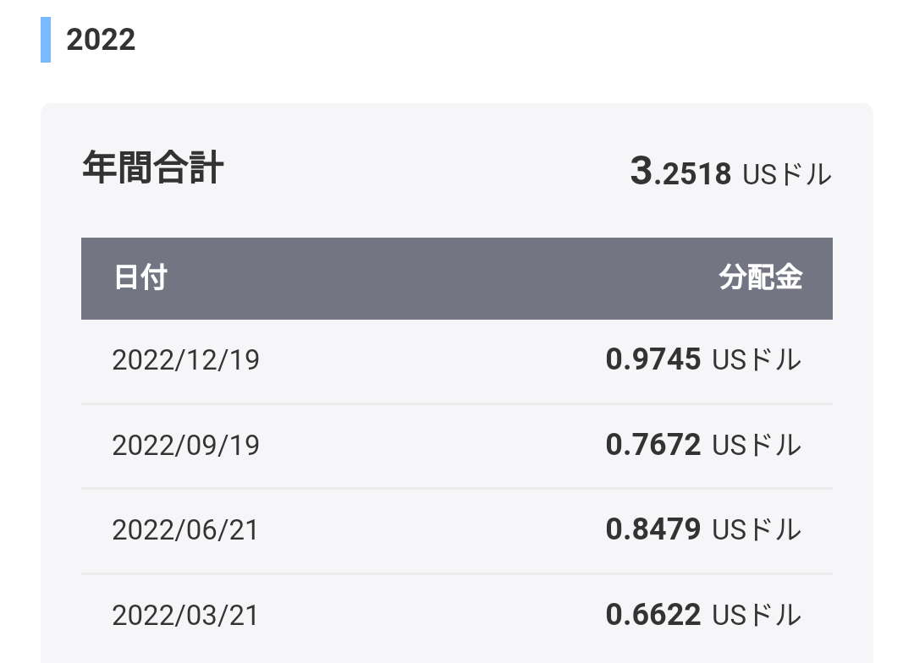The image size is (914, 663).
Task: Click the gray table header bar center
Action: [x=456, y=278]
